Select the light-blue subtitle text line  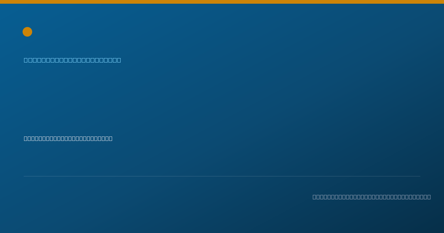[x=73, y=60]
